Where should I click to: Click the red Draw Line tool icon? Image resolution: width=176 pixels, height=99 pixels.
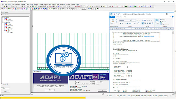click(115, 7)
